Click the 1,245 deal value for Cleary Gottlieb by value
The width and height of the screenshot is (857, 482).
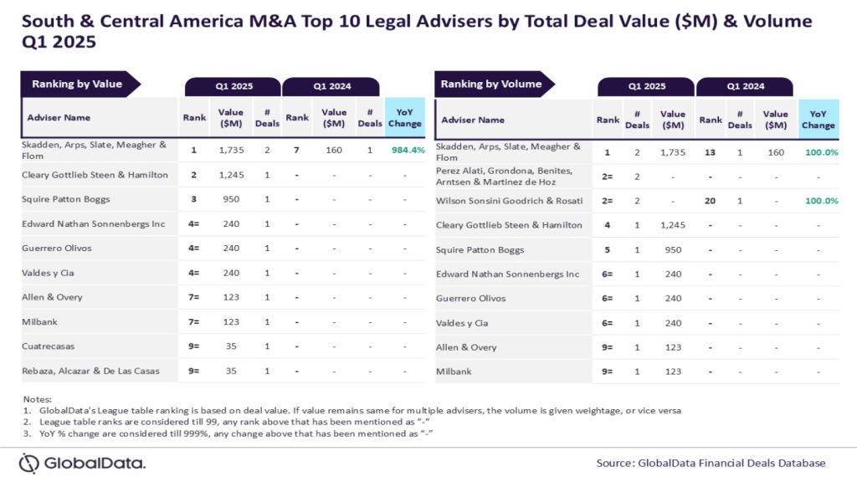point(231,175)
